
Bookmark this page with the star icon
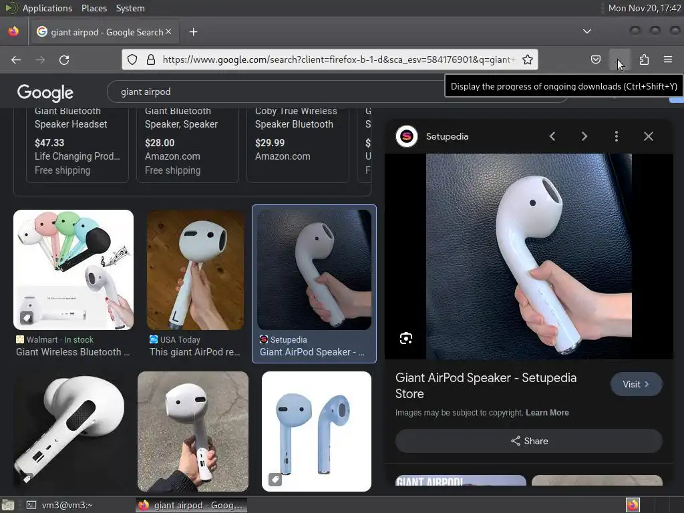[528, 59]
